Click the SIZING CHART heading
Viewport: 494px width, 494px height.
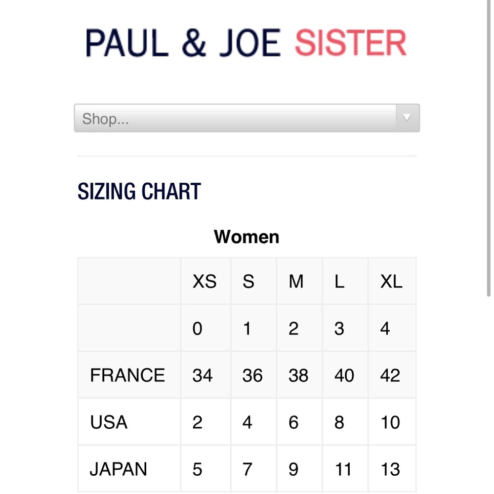139,191
